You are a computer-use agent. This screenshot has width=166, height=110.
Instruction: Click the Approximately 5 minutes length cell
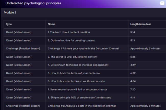coord(145,106)
